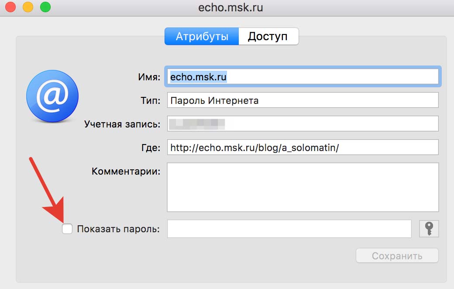Click the Учетная запись input field
The width and height of the screenshot is (454, 289).
pos(303,124)
